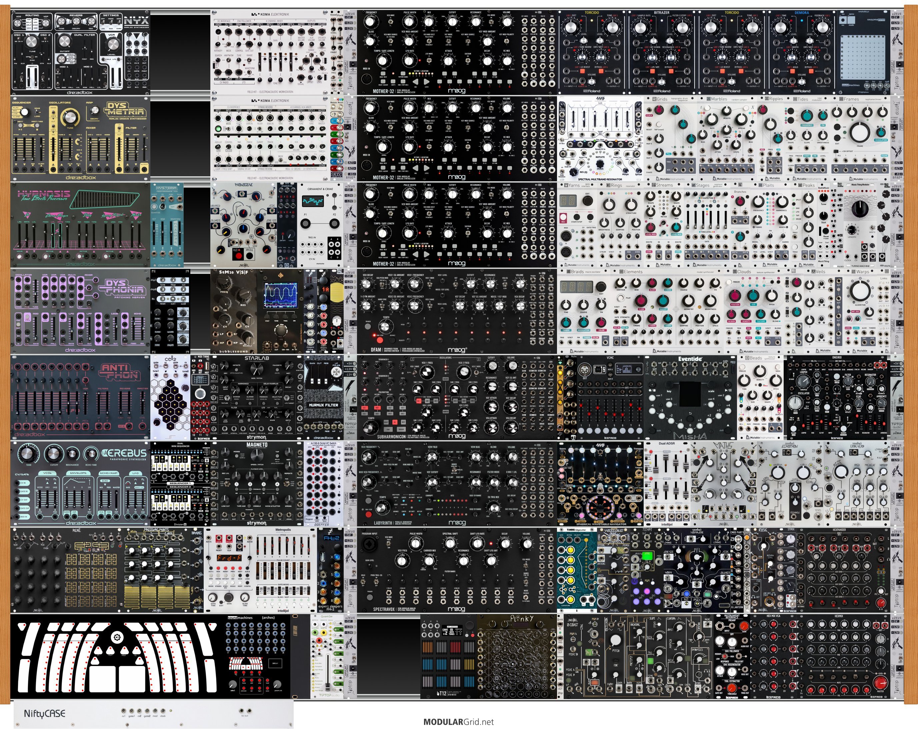
Task: Click the Murmux Filter module
Action: pos(324,398)
